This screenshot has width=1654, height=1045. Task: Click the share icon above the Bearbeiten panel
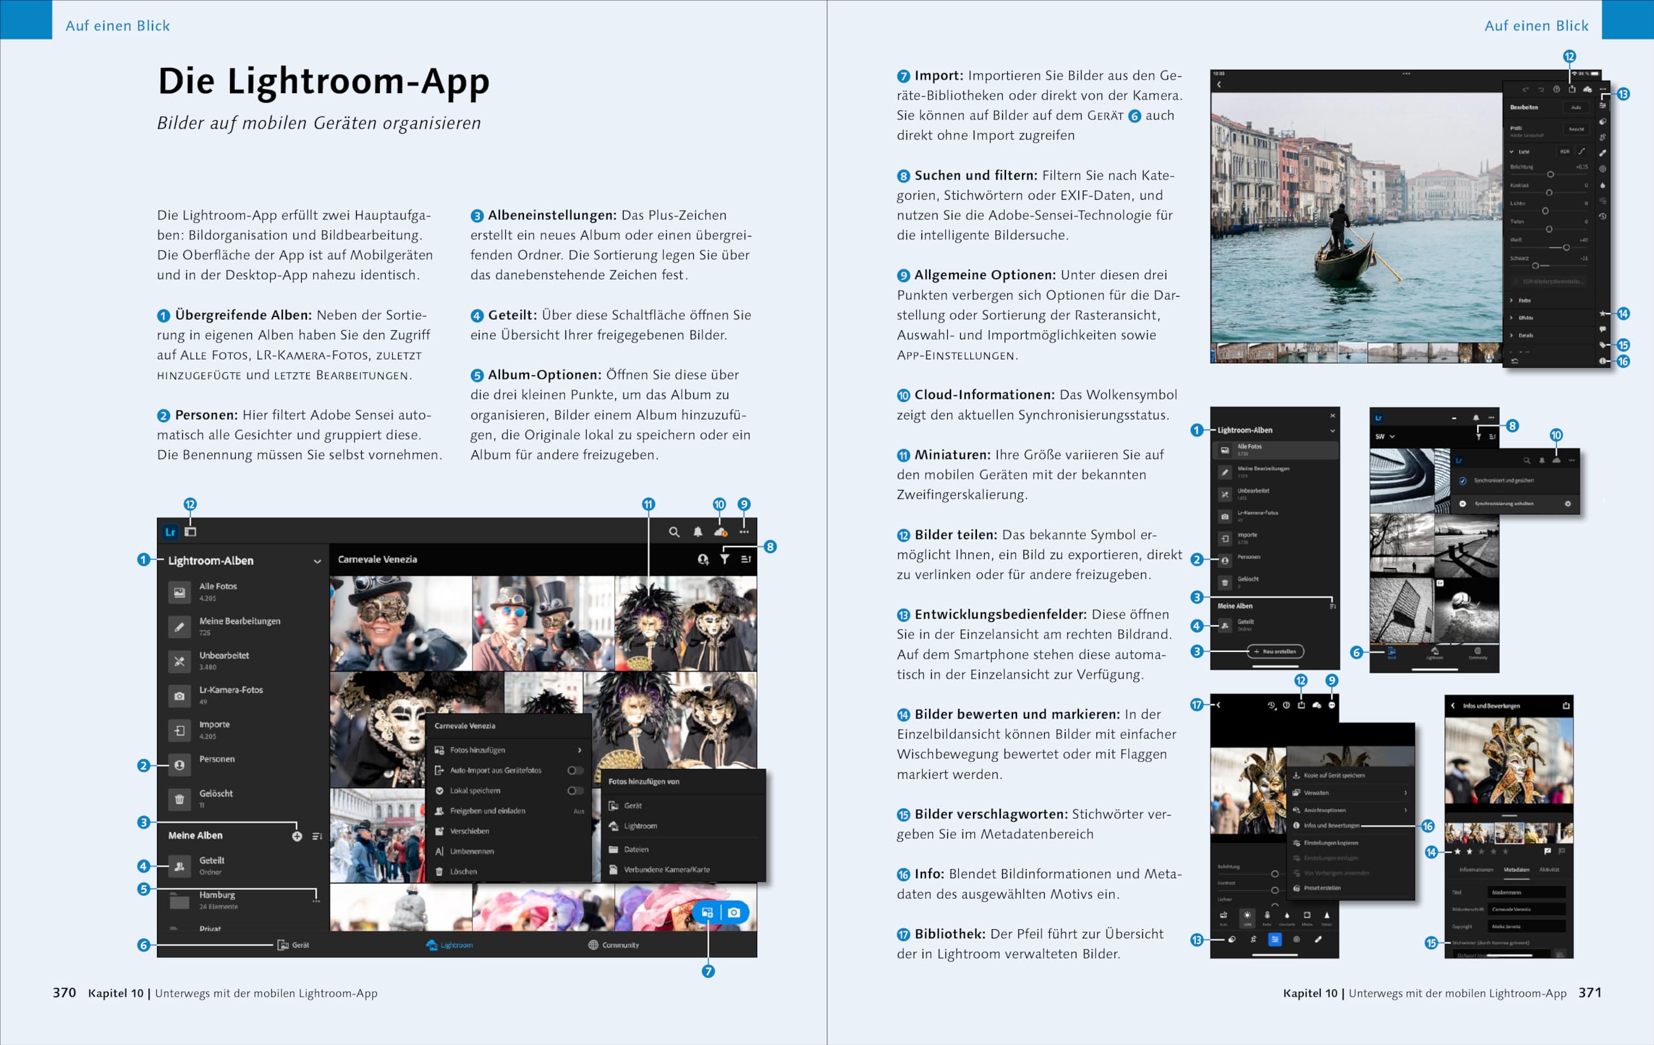(x=1572, y=89)
